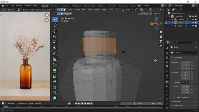Image resolution: width=199 pixels, height=112 pixels.
Task: Jump to the timeline start frame
Action: (76, 104)
